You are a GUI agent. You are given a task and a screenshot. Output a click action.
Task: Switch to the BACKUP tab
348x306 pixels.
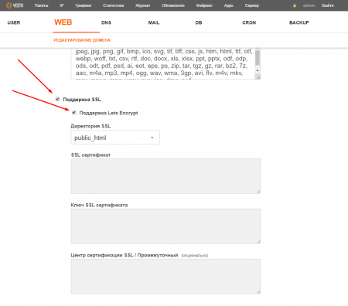click(299, 22)
